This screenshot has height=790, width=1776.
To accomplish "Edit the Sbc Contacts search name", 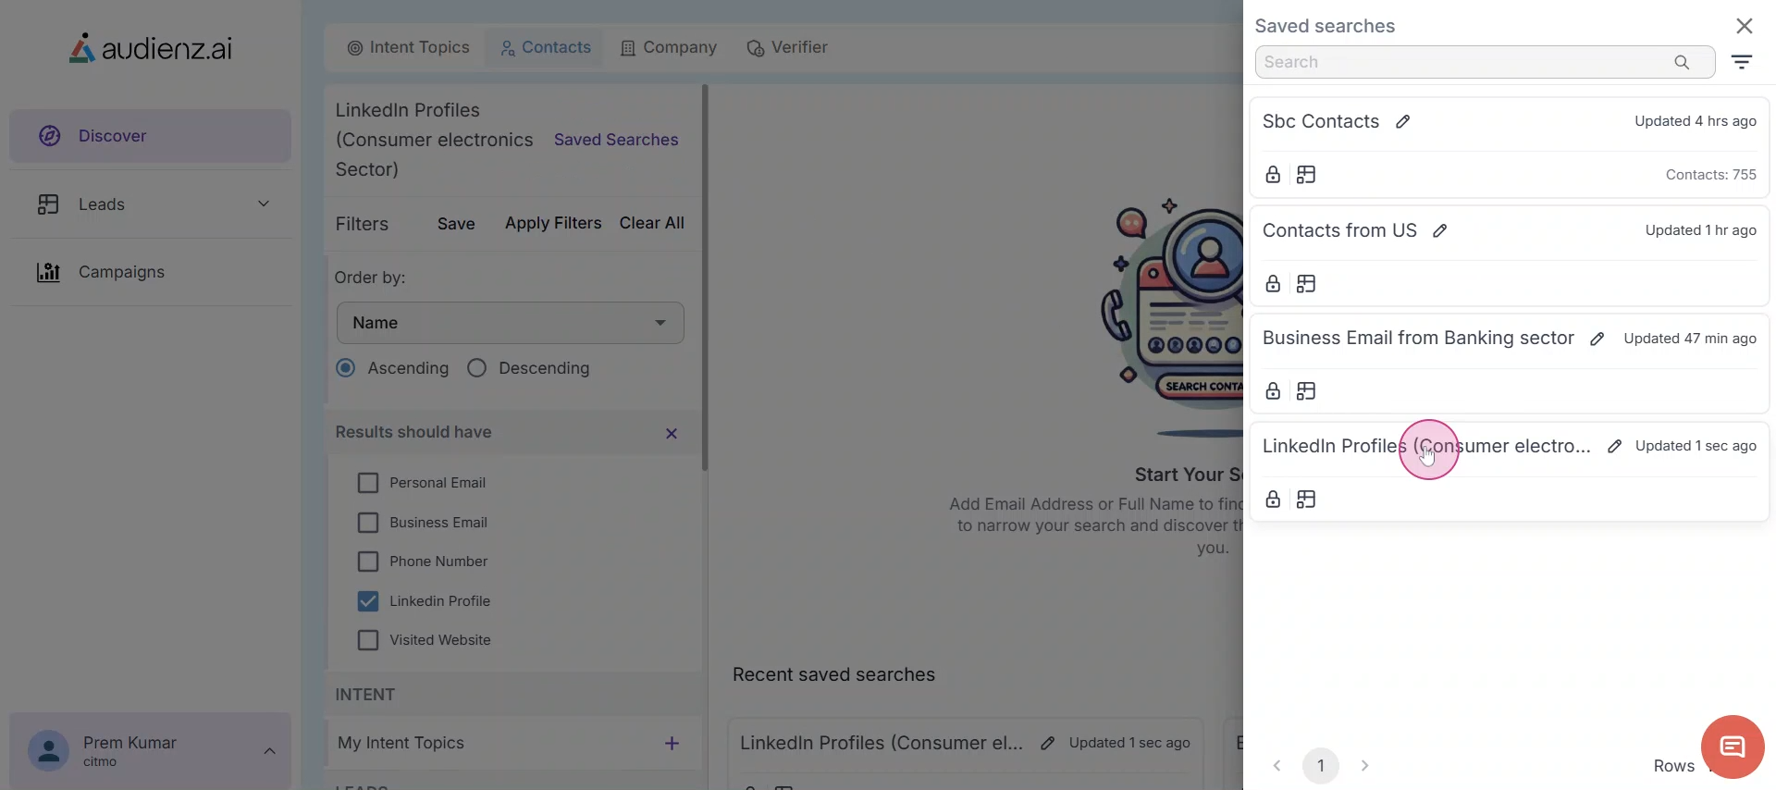I will tap(1402, 122).
